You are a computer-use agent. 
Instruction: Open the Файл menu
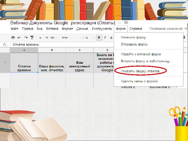coord(15,29)
